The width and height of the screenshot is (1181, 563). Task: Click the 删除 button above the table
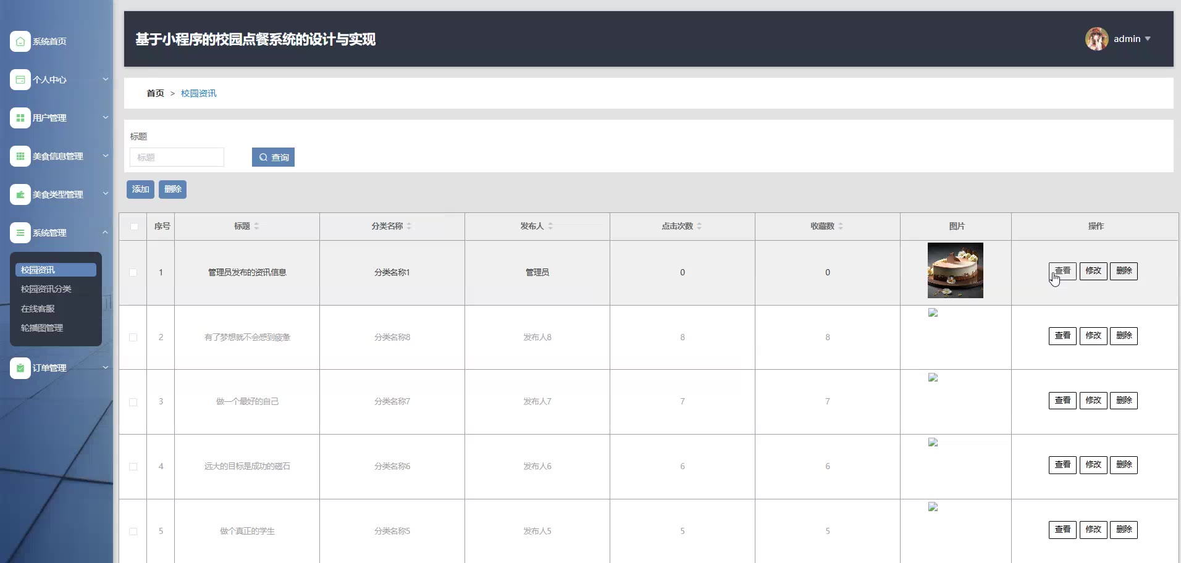172,190
